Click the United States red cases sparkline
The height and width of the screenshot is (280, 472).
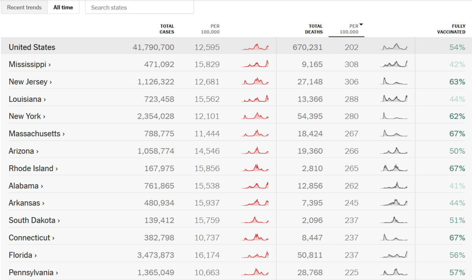pyautogui.click(x=255, y=47)
